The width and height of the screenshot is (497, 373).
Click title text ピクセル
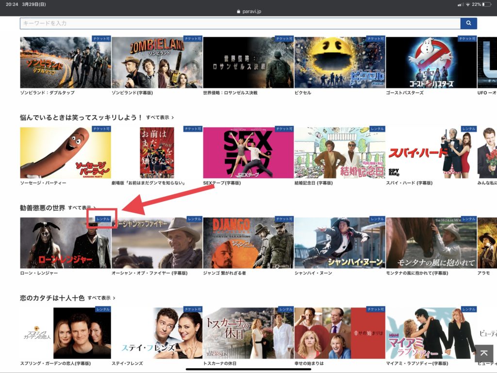[x=303, y=93]
